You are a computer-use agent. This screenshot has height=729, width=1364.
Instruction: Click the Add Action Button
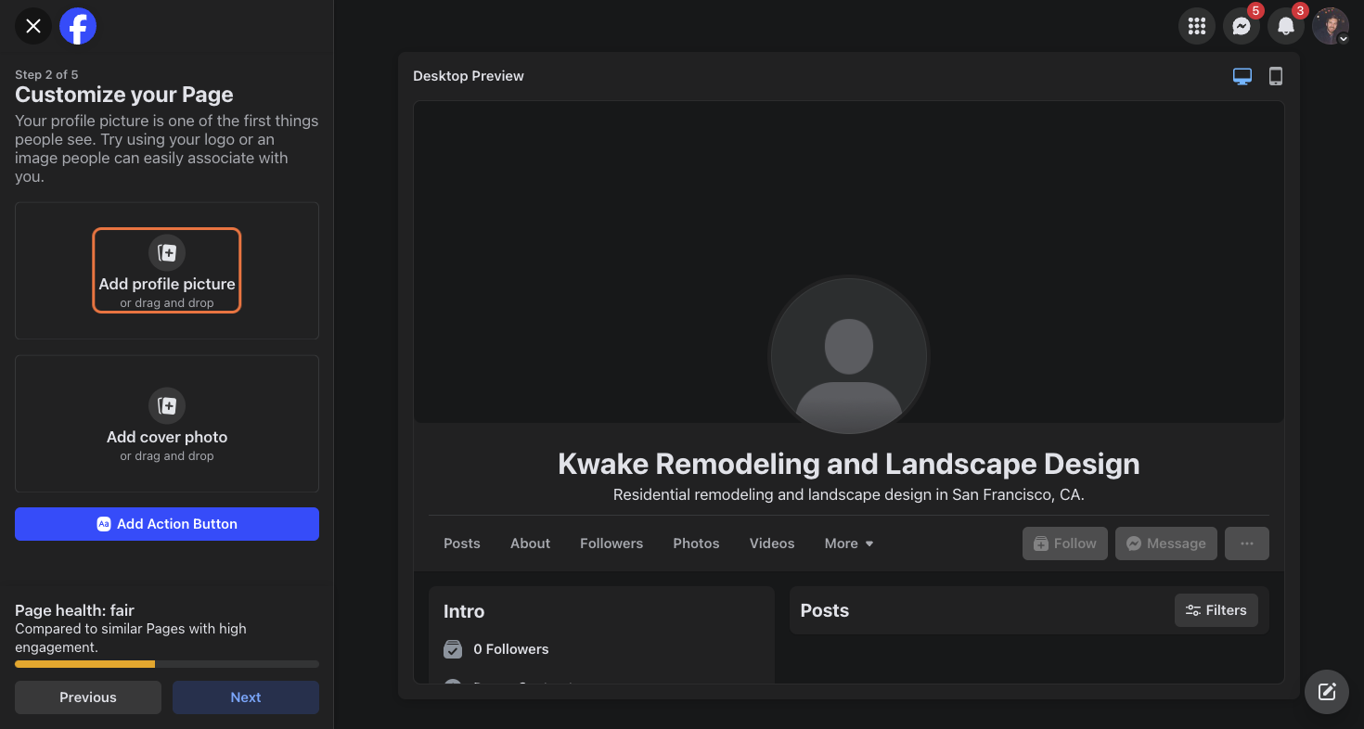pyautogui.click(x=167, y=524)
